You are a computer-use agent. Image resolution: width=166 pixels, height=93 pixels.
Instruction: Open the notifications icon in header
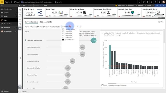[x=143, y=2]
